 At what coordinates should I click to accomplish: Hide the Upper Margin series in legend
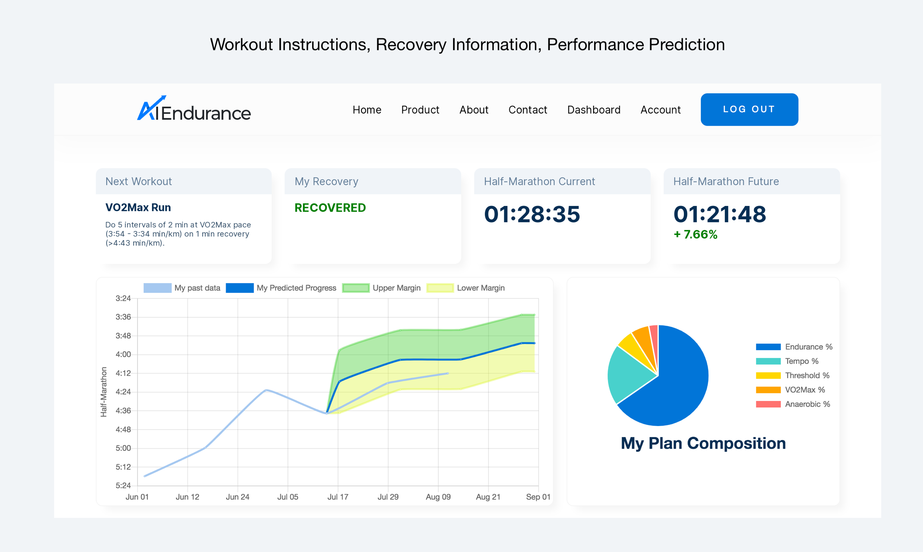[x=355, y=288]
